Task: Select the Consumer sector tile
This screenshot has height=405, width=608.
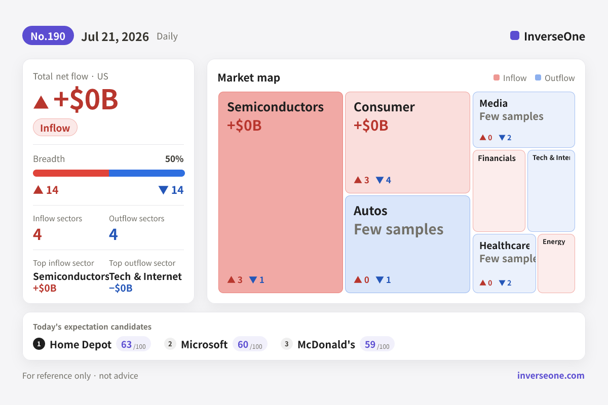Action: tap(408, 142)
